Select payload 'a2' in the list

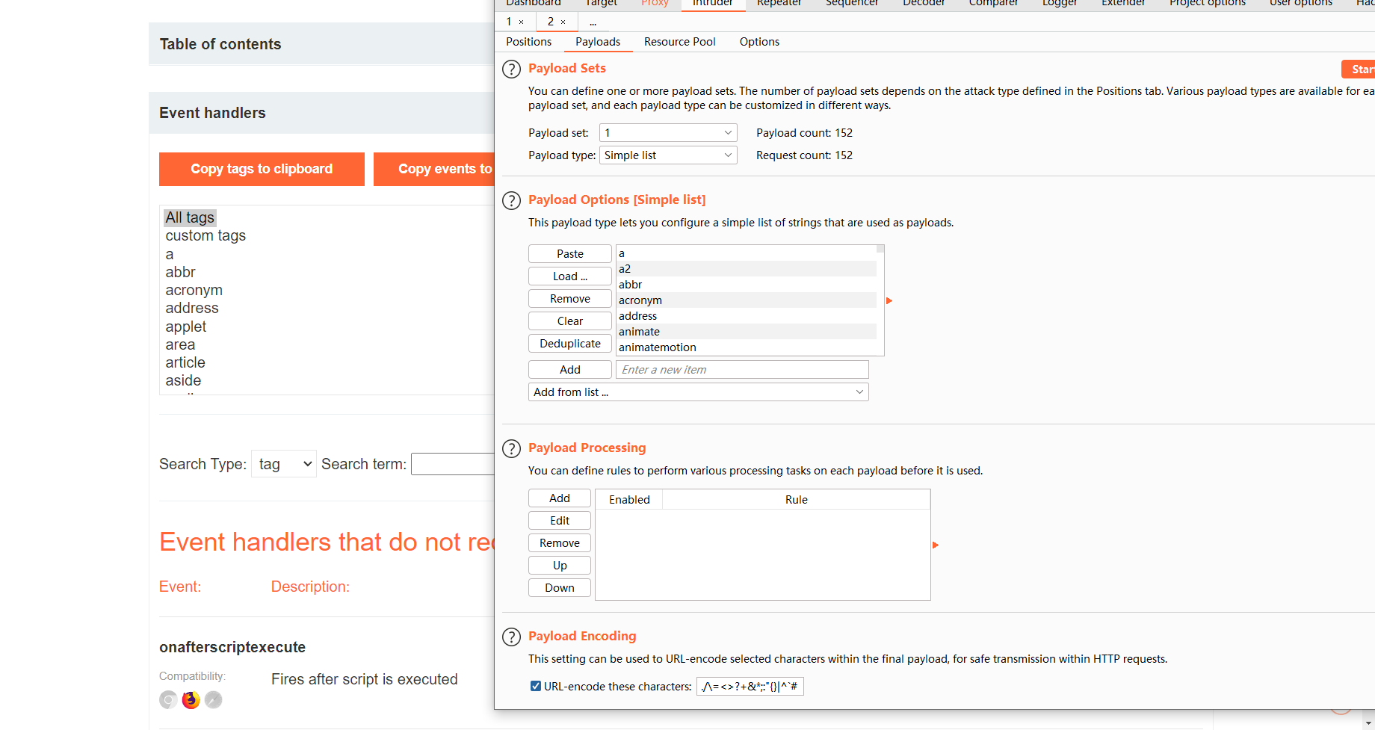pyautogui.click(x=747, y=269)
